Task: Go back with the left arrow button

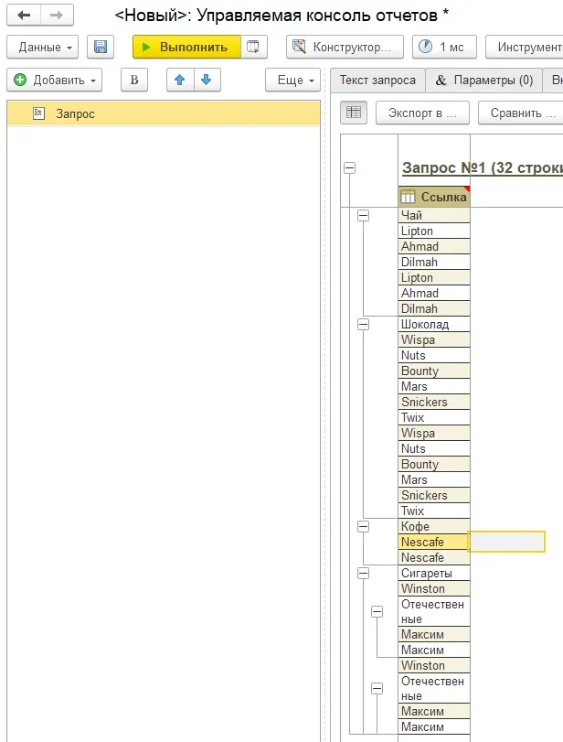Action: click(x=24, y=16)
